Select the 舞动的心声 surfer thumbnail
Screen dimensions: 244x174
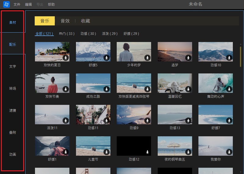pyautogui.click(x=216, y=83)
